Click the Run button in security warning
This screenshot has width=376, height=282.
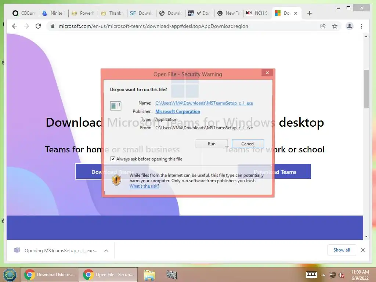click(x=211, y=144)
